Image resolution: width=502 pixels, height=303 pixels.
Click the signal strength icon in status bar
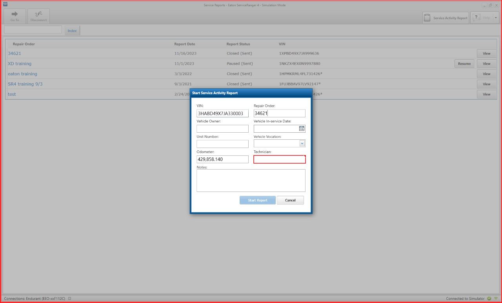496,299
